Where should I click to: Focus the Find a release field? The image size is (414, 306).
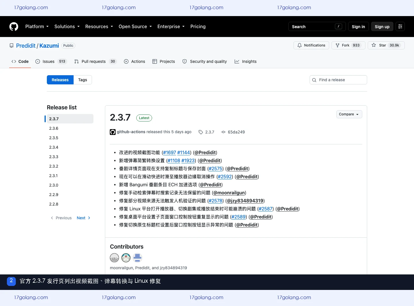coord(338,80)
